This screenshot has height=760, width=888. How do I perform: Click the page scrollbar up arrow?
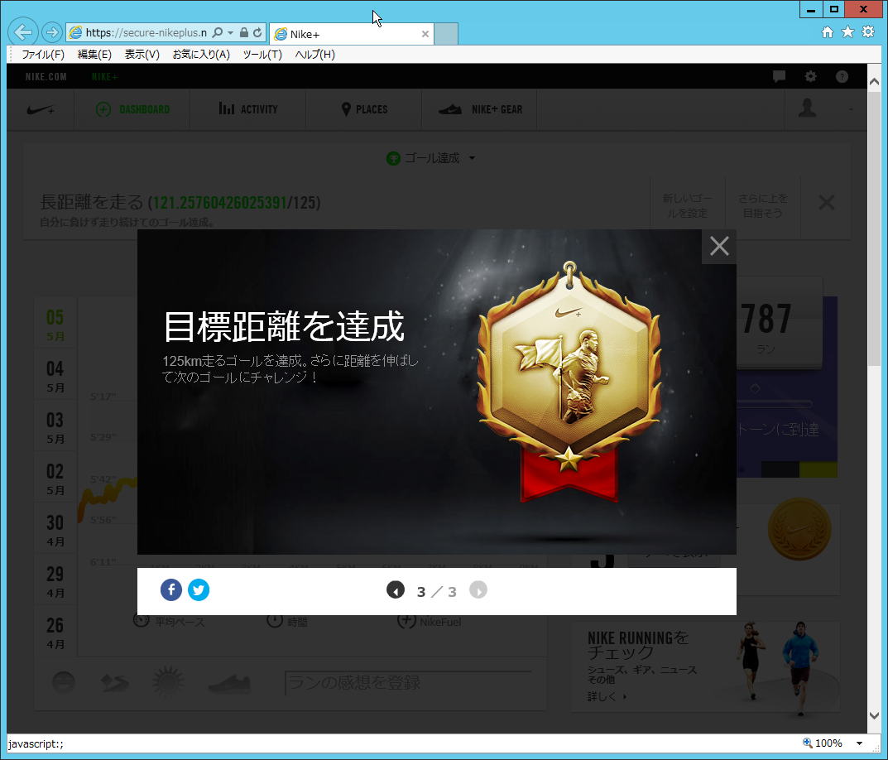click(874, 82)
